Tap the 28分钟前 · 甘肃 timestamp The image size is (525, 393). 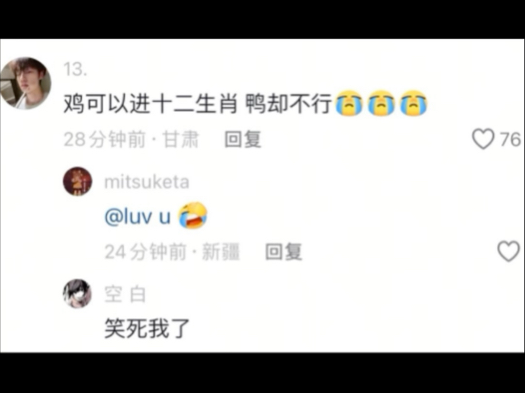click(131, 139)
